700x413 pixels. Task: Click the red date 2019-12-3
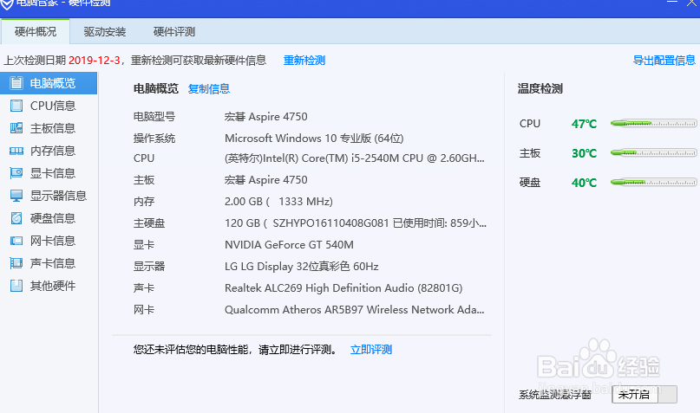[x=95, y=60]
